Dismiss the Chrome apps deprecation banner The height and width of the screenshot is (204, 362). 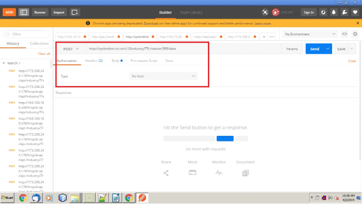357,23
